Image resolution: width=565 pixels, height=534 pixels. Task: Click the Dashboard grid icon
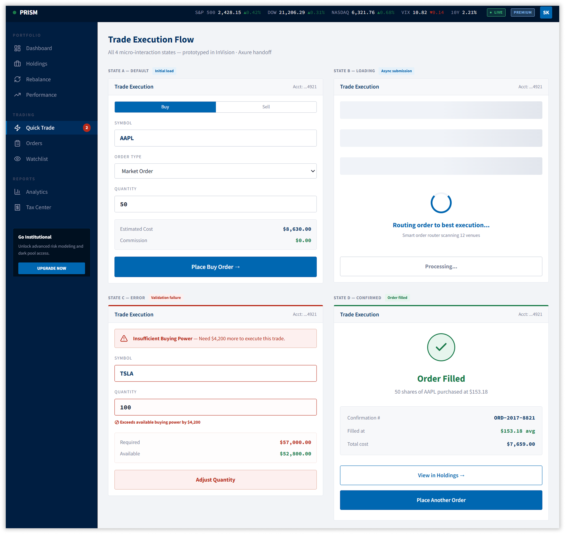tap(17, 48)
